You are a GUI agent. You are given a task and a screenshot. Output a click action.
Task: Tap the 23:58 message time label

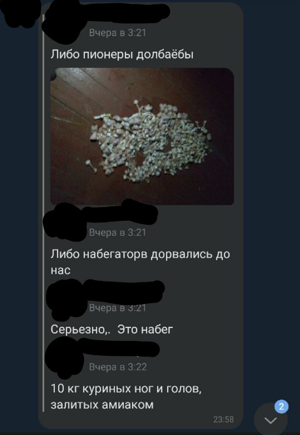tap(223, 419)
